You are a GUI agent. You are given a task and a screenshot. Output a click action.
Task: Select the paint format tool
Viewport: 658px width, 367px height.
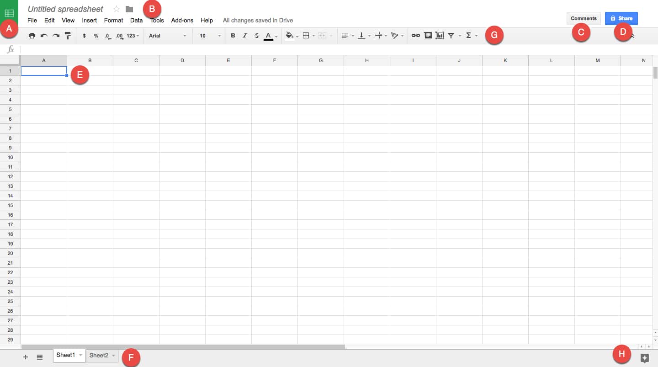coord(68,36)
